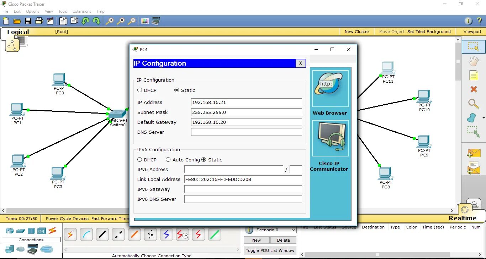Click the New file toolbar icon
This screenshot has width=486, height=259.
click(6, 21)
